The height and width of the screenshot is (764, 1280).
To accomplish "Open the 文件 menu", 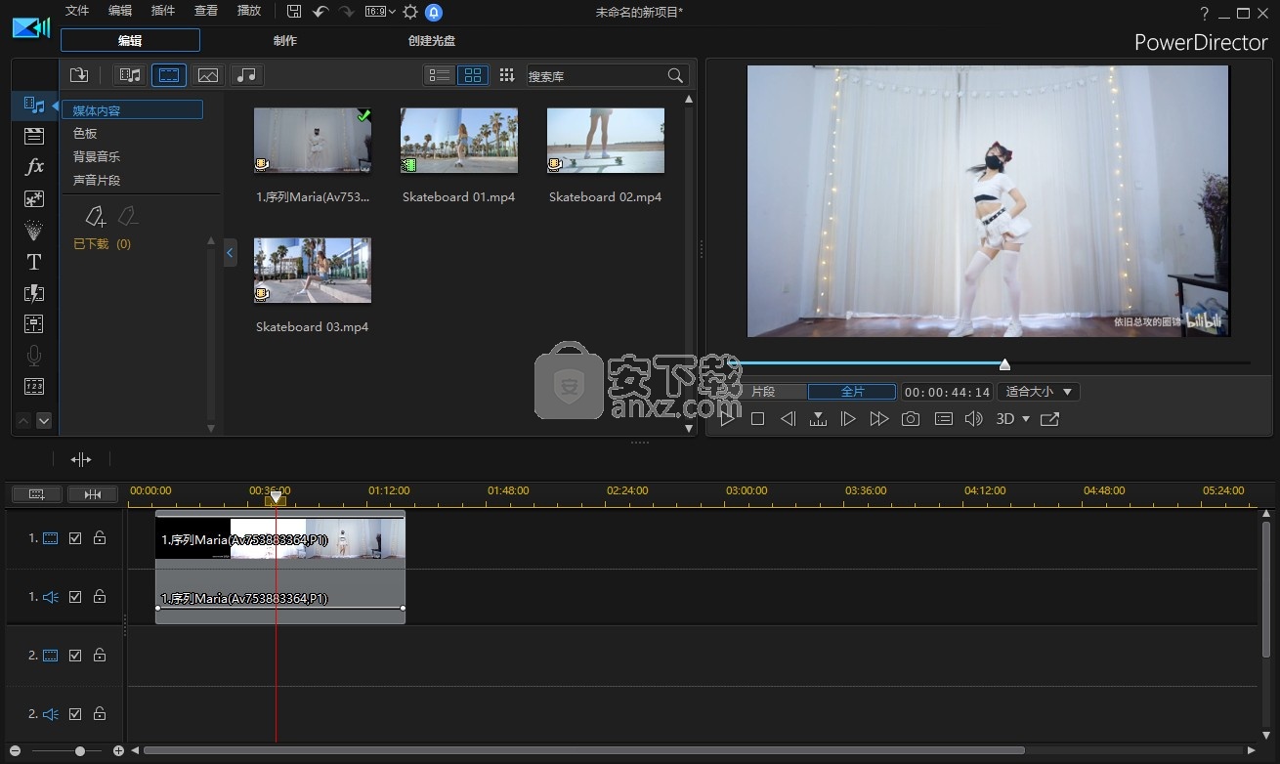I will coord(76,11).
